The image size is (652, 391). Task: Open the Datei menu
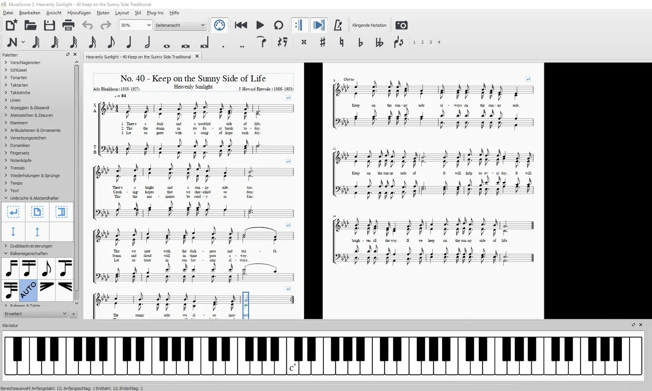(8, 13)
